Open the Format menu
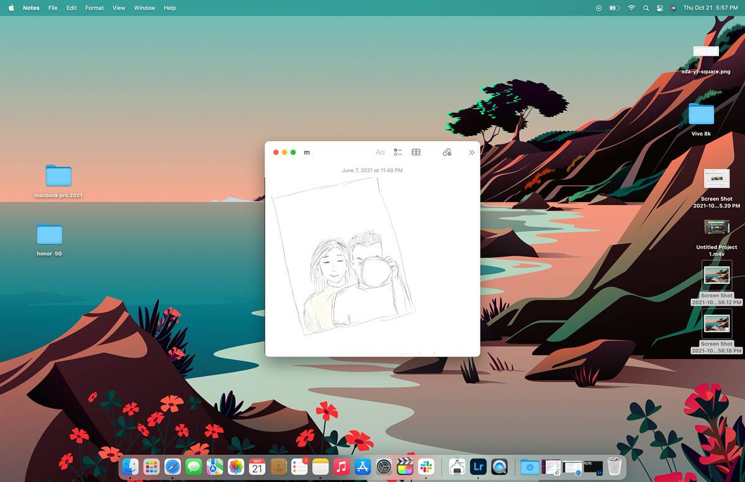Screen dimensions: 745x482 94,8
